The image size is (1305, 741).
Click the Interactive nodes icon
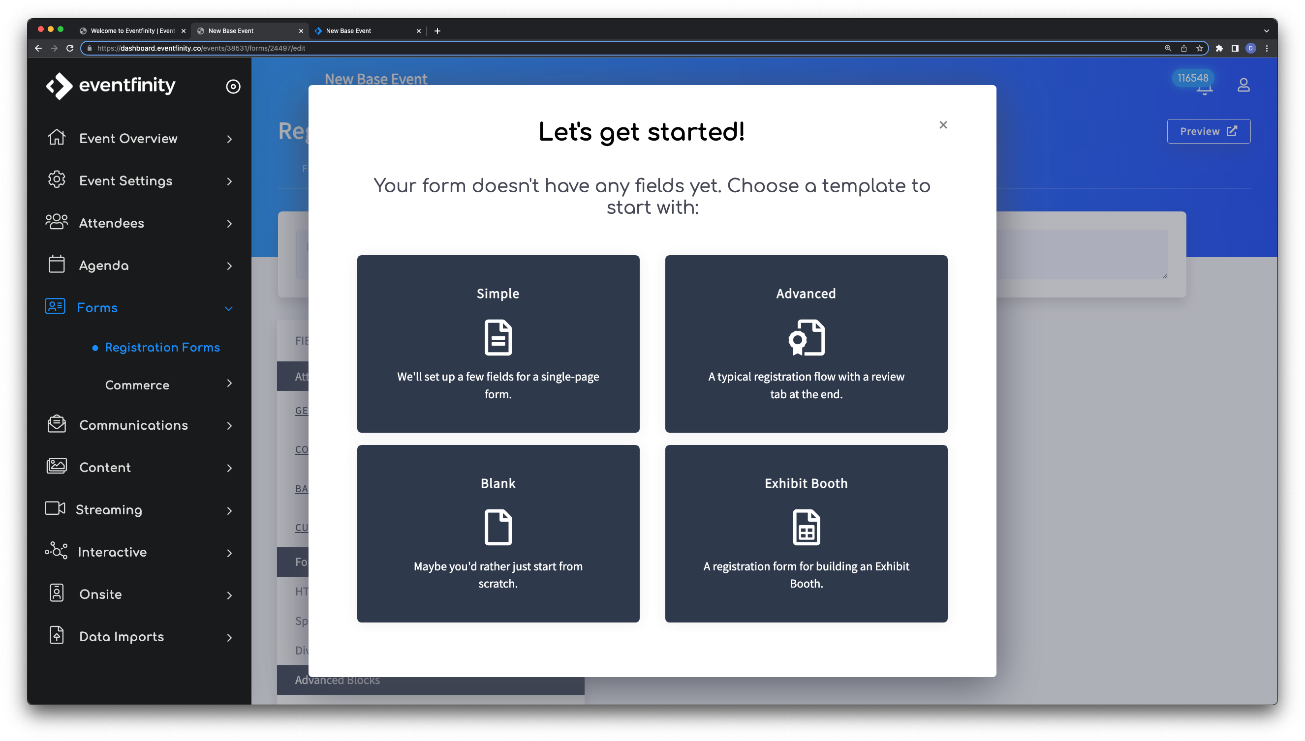tap(56, 551)
